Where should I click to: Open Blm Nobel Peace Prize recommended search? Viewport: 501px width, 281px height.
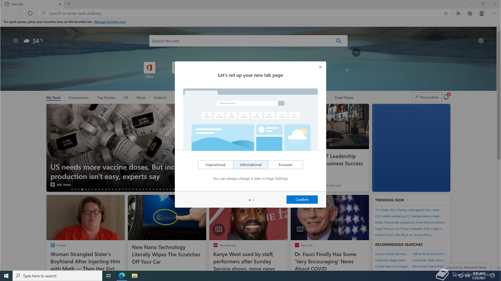[428, 266]
